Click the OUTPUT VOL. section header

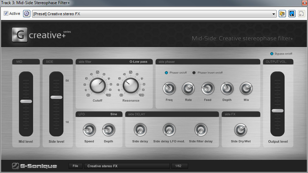click(278, 61)
